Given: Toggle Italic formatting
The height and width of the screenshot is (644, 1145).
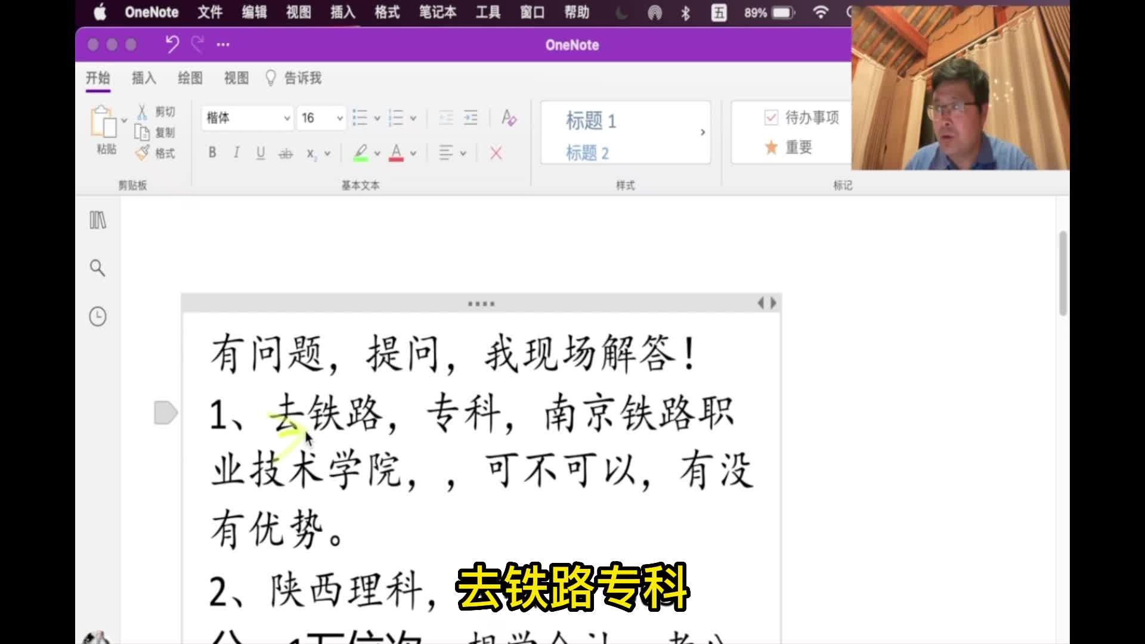Looking at the screenshot, I should (236, 153).
